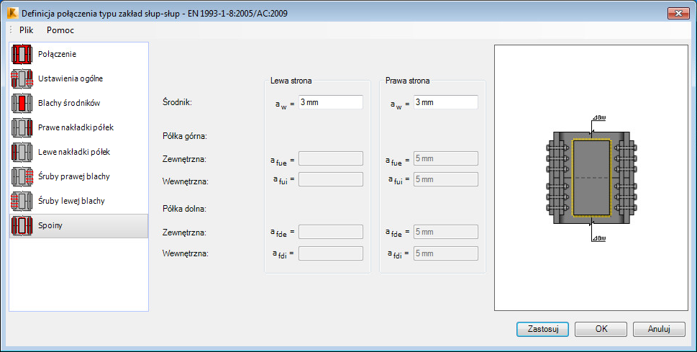Image resolution: width=697 pixels, height=352 pixels.
Task: Open Ustawienia ogólne section icon
Action: click(22, 78)
